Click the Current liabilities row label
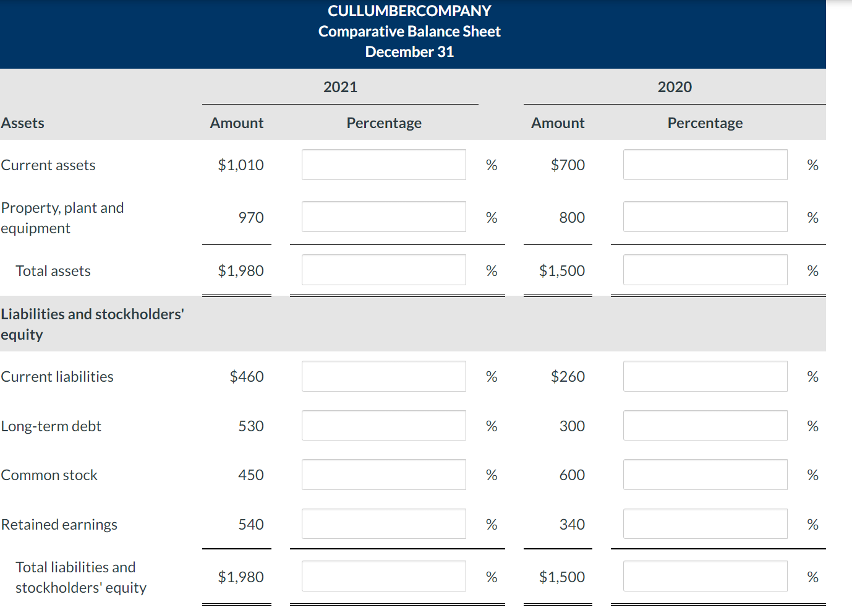 [x=57, y=377]
